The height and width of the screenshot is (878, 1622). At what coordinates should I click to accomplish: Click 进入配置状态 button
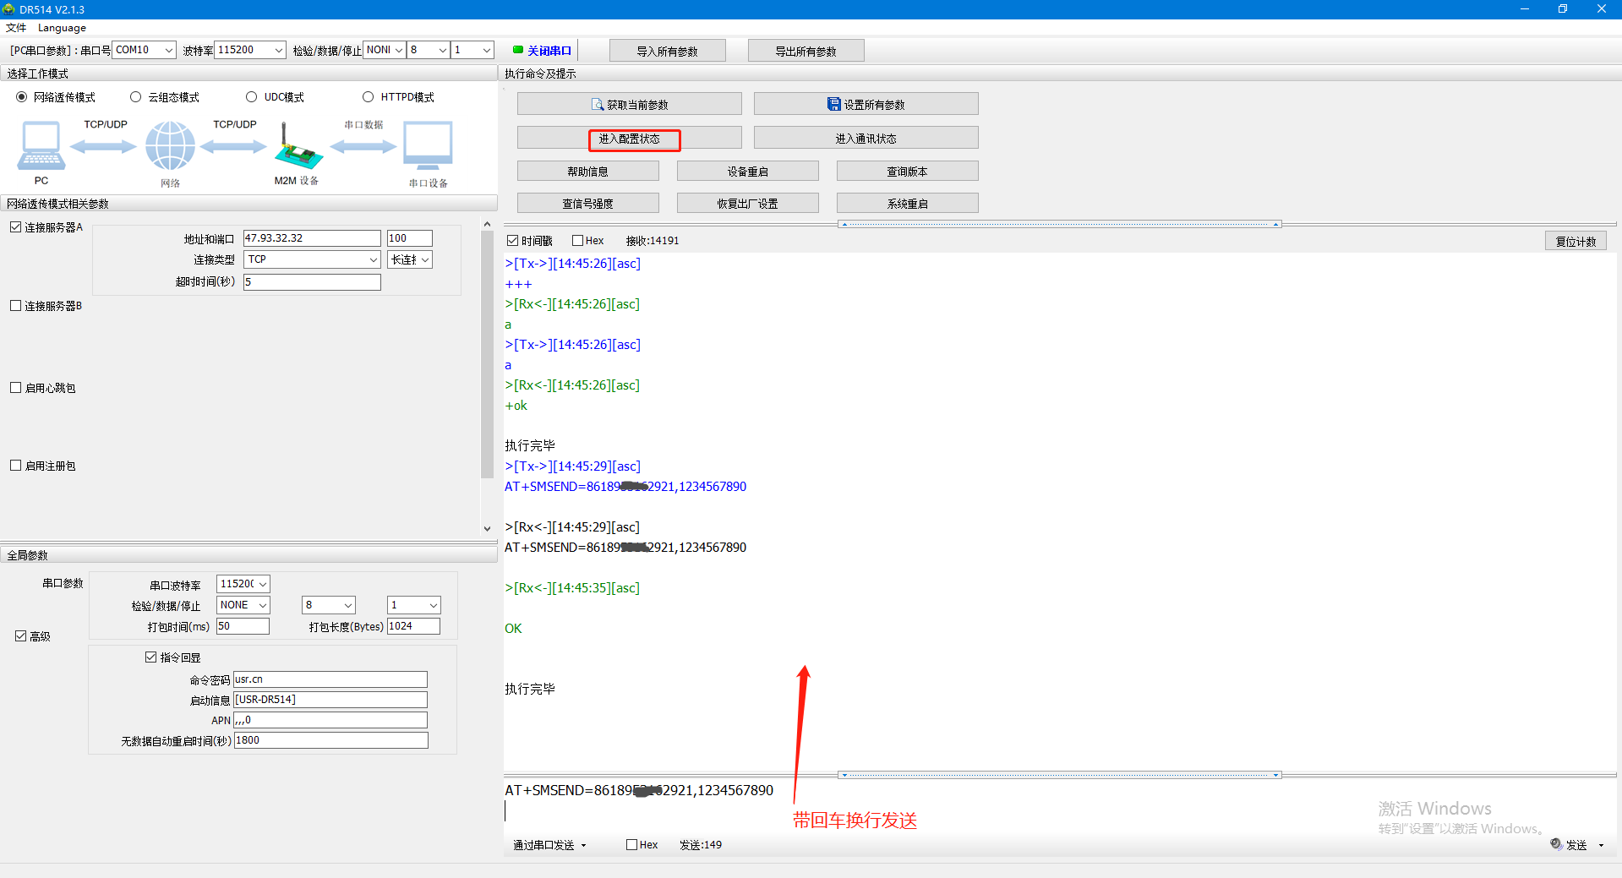[x=630, y=139]
